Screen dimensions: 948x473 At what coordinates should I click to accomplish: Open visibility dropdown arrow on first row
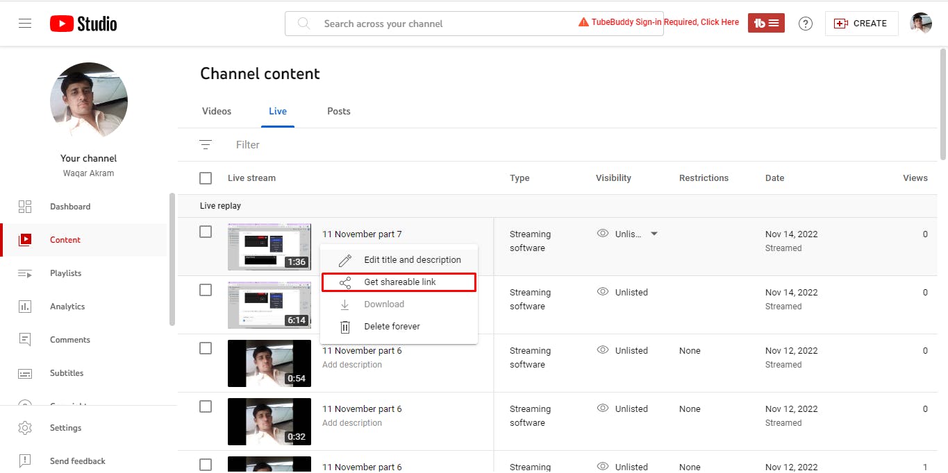[654, 234]
